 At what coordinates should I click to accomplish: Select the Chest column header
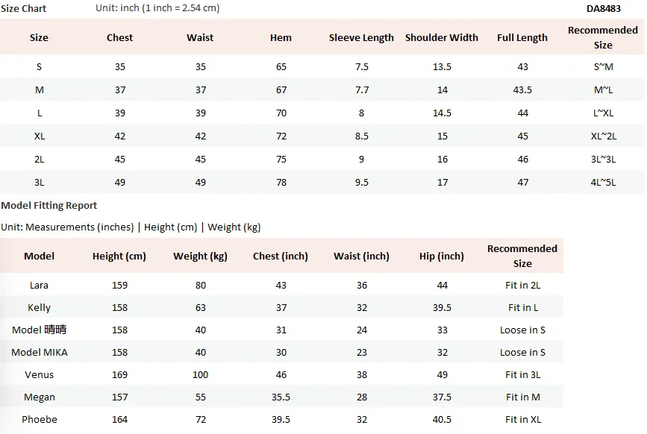point(119,37)
